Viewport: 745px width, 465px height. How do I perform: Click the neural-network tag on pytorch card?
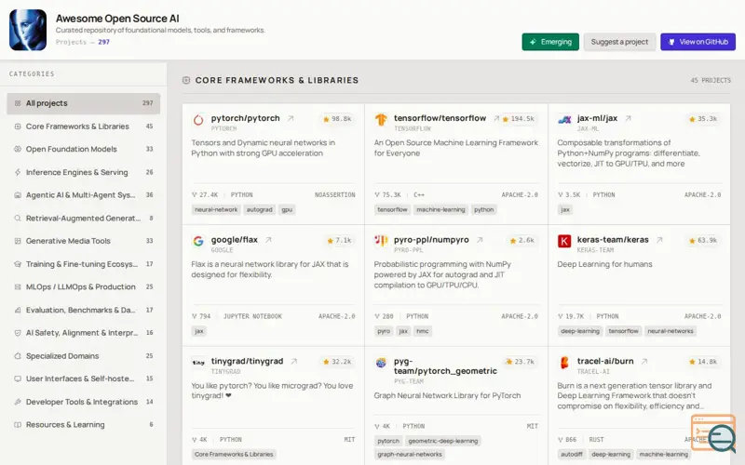coord(216,210)
